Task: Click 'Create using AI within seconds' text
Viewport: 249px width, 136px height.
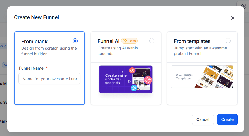Action: (x=118, y=51)
